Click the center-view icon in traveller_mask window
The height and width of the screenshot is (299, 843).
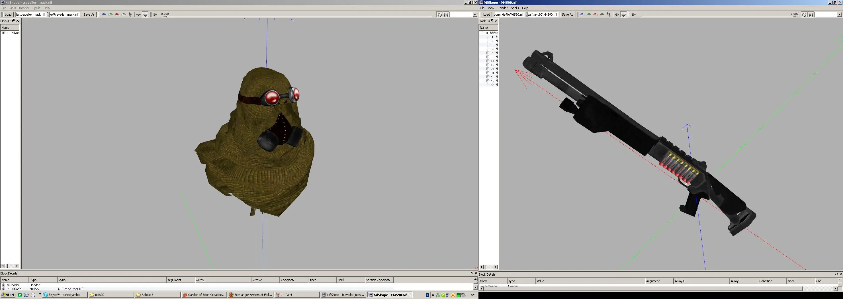pos(138,15)
